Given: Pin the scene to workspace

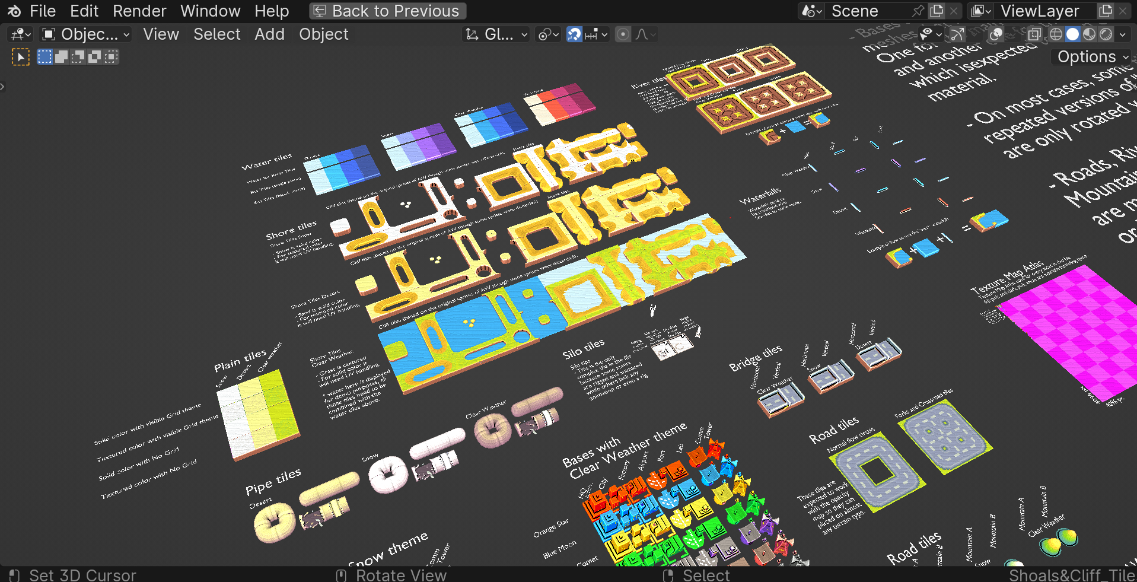Looking at the screenshot, I should 918,11.
